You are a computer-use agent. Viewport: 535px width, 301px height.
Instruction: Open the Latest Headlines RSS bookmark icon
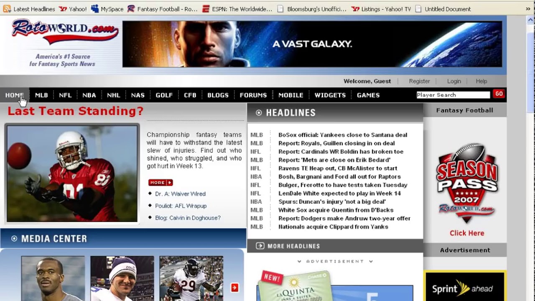point(7,9)
